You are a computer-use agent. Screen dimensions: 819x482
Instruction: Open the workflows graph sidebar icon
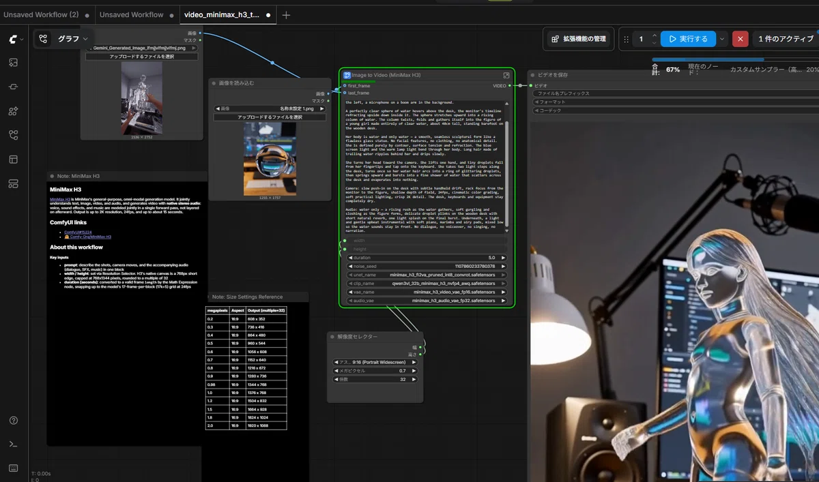(13, 135)
